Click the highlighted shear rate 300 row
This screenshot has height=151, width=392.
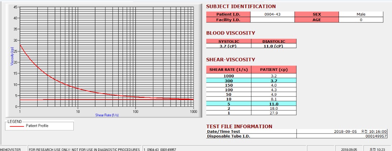(251, 80)
